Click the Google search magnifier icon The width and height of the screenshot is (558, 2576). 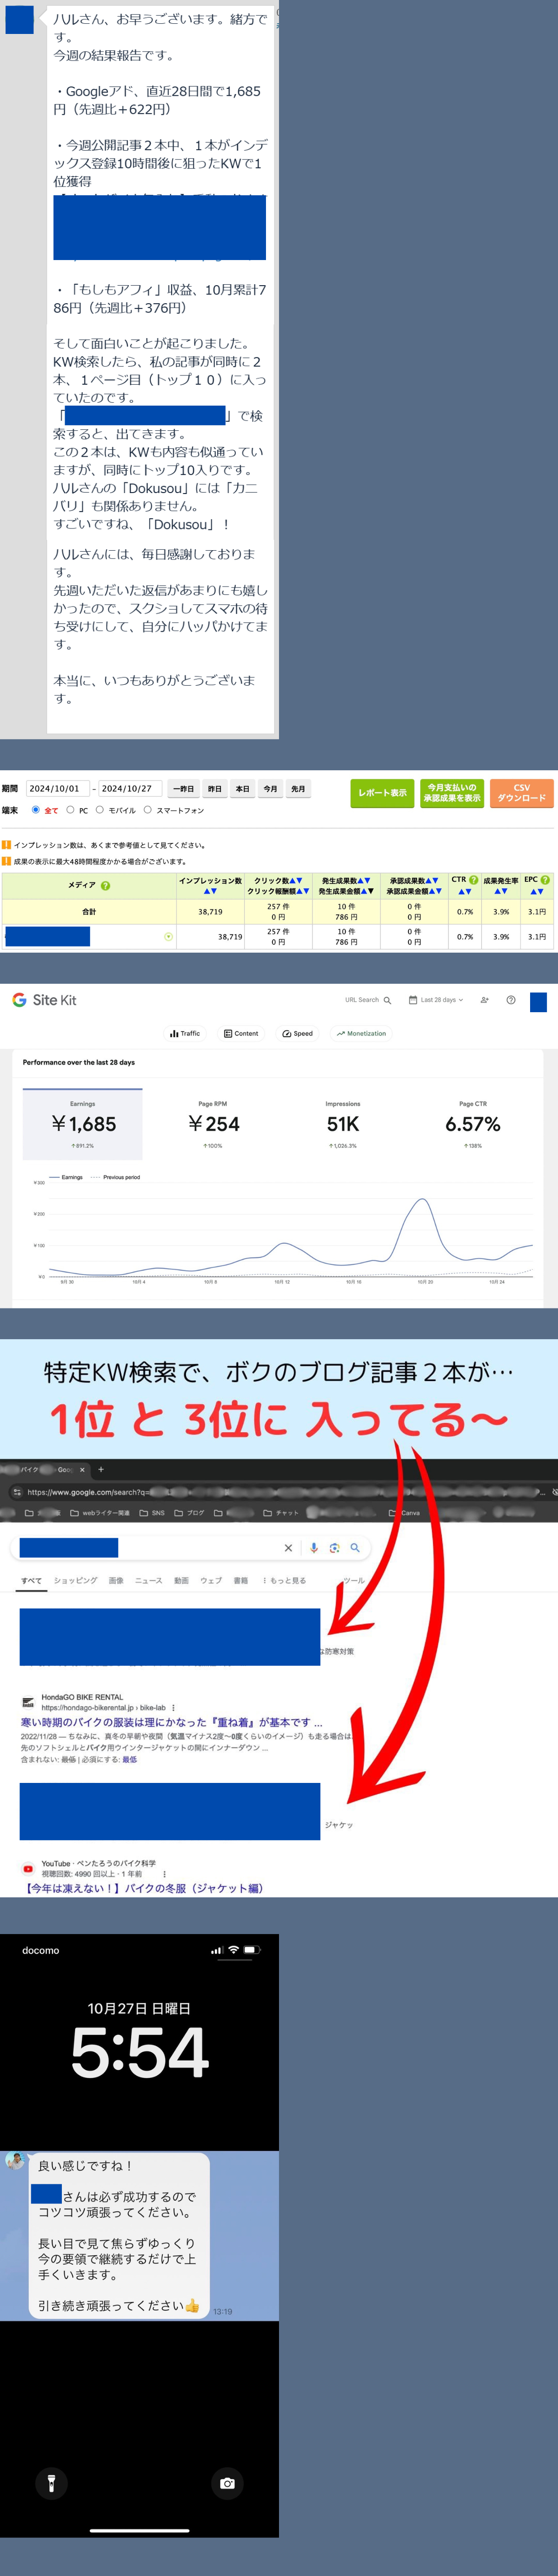354,1547
